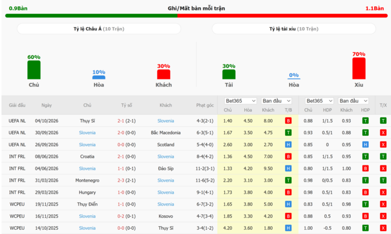This screenshot has width=391, height=234.
Task: Click the green T handicap badge in the 04/10/2026 row
Action: pos(365,121)
